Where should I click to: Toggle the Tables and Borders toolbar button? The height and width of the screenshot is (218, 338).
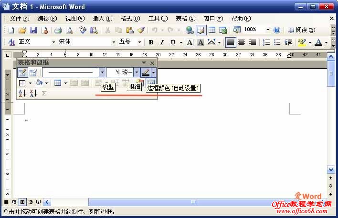coord(201,30)
